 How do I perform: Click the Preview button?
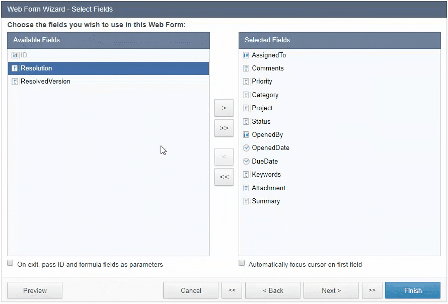click(35, 290)
